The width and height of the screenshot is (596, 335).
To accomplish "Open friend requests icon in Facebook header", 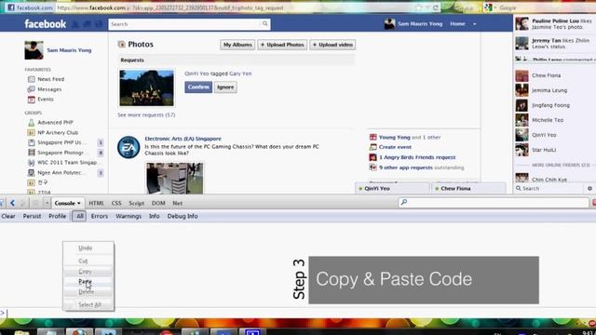I will [x=75, y=24].
